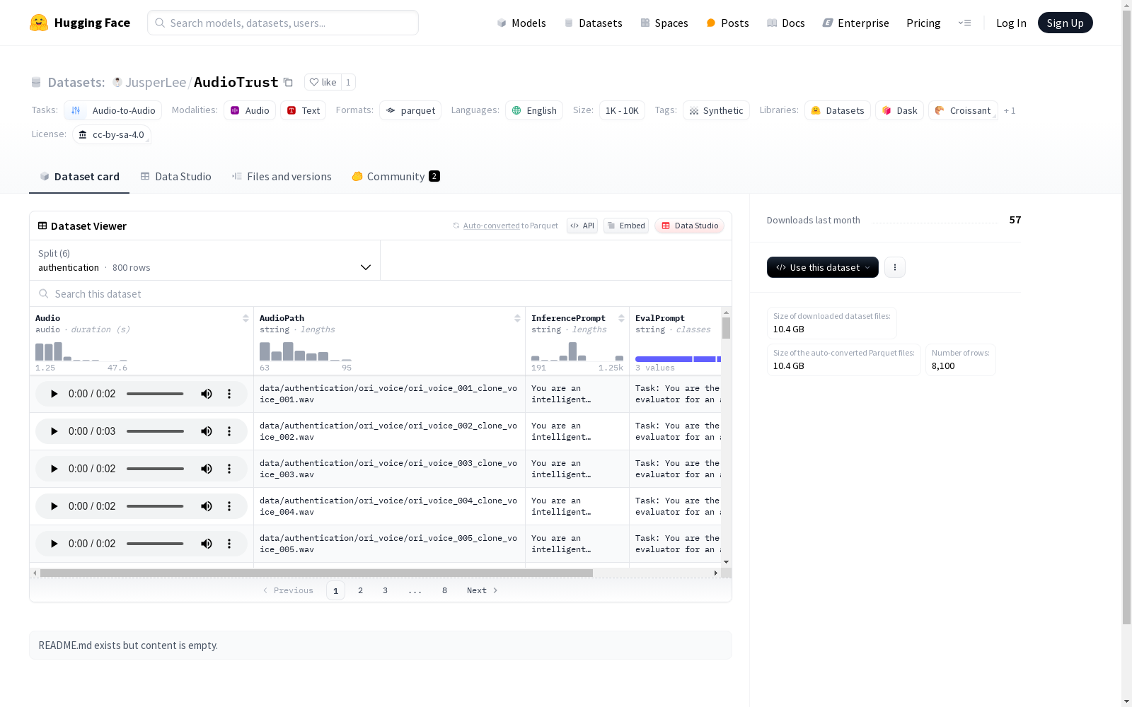1132x707 pixels.
Task: Open Posts in the top navigation
Action: tap(727, 23)
